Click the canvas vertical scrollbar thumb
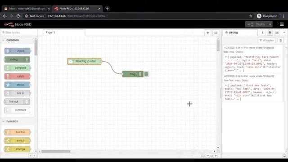The height and width of the screenshot is (162, 288). click(218, 45)
